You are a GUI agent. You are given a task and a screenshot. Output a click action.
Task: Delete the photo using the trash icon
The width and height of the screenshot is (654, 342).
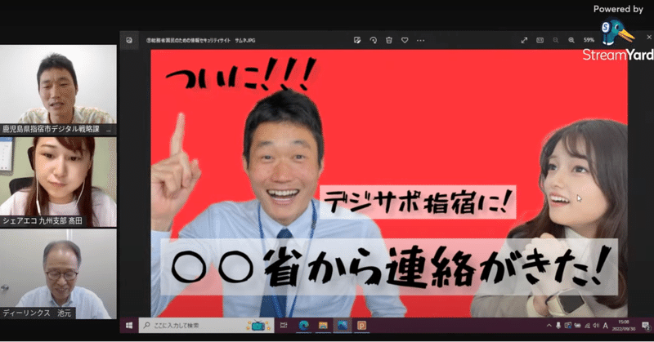(389, 40)
